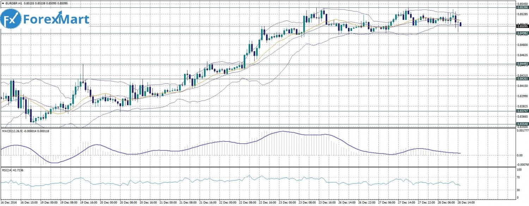The height and width of the screenshot is (206, 529).
Task: Click the ForexMart Fx circular logo
Action: (x=11, y=19)
